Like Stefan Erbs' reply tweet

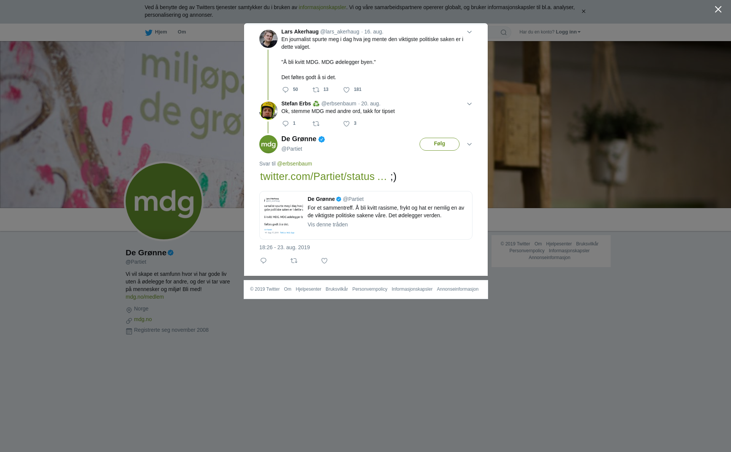[346, 124]
